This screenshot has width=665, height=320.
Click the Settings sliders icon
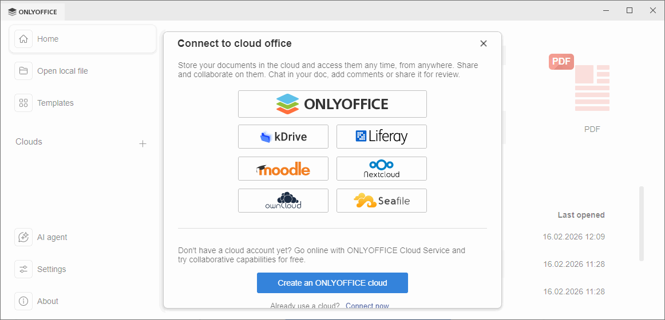[x=23, y=269]
